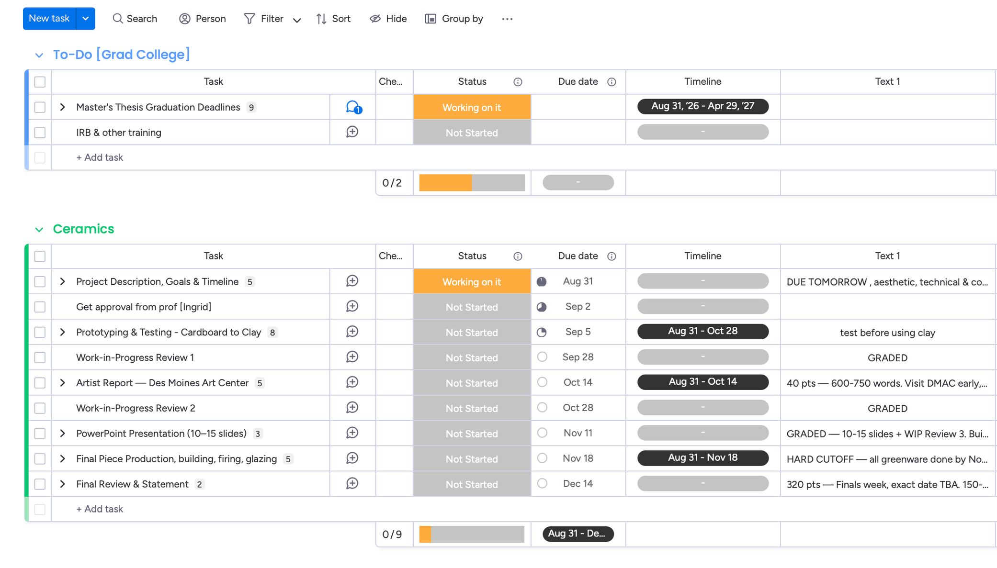The width and height of the screenshot is (997, 568).
Task: Check the Final Review & Statement row
Action: coord(40,484)
